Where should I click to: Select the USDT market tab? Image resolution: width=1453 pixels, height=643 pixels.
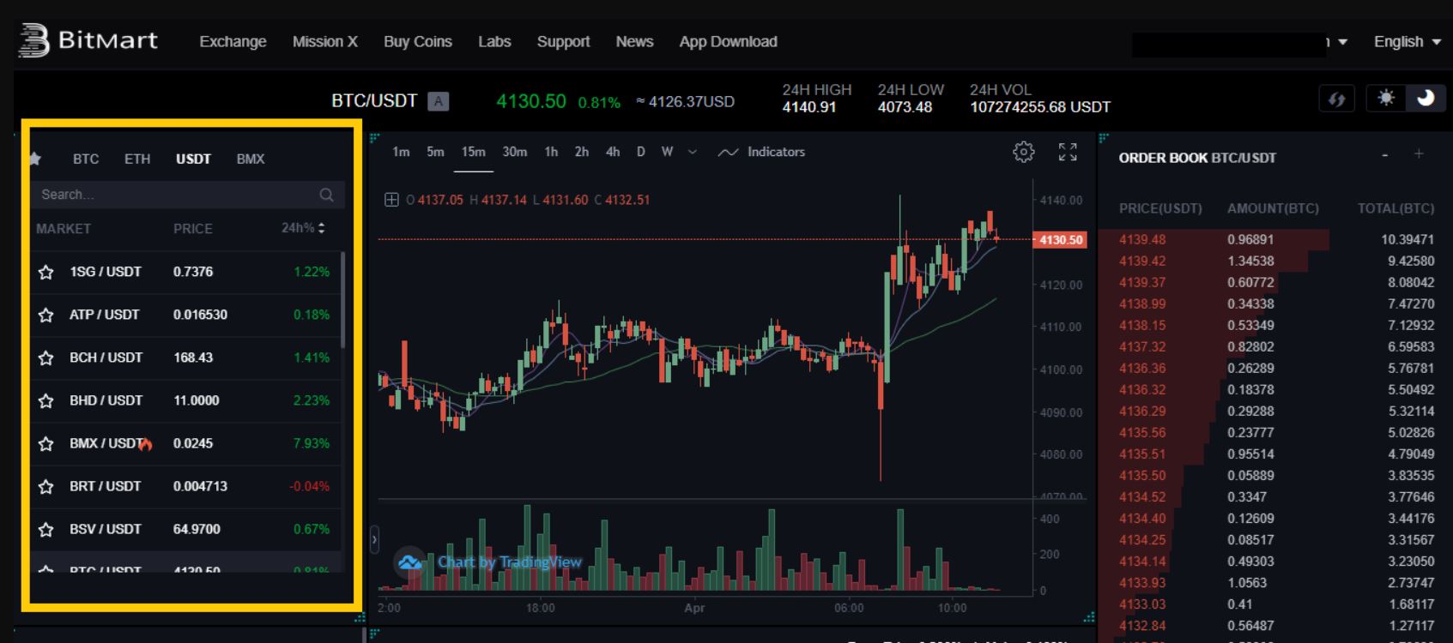coord(193,159)
